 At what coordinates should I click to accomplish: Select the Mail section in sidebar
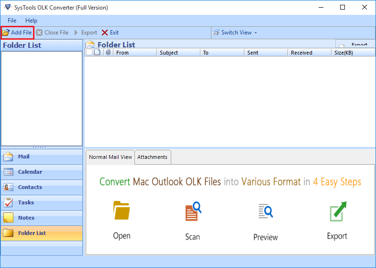coord(42,156)
